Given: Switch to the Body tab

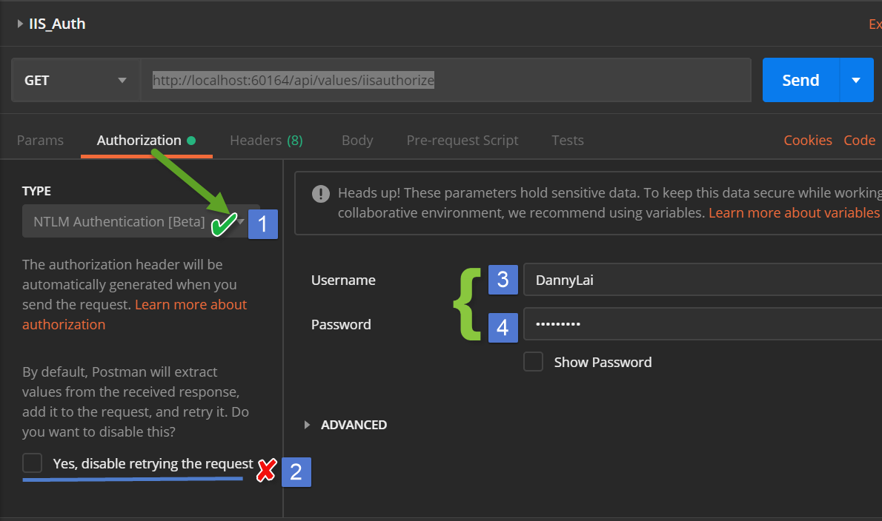Looking at the screenshot, I should [357, 141].
